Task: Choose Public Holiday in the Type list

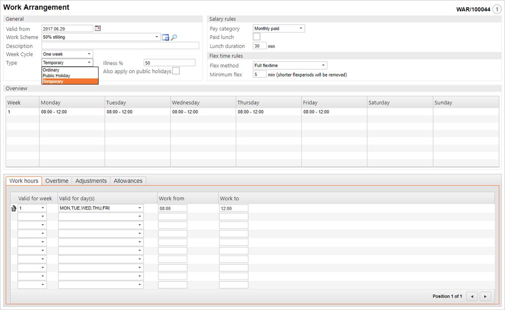Action: click(x=56, y=76)
